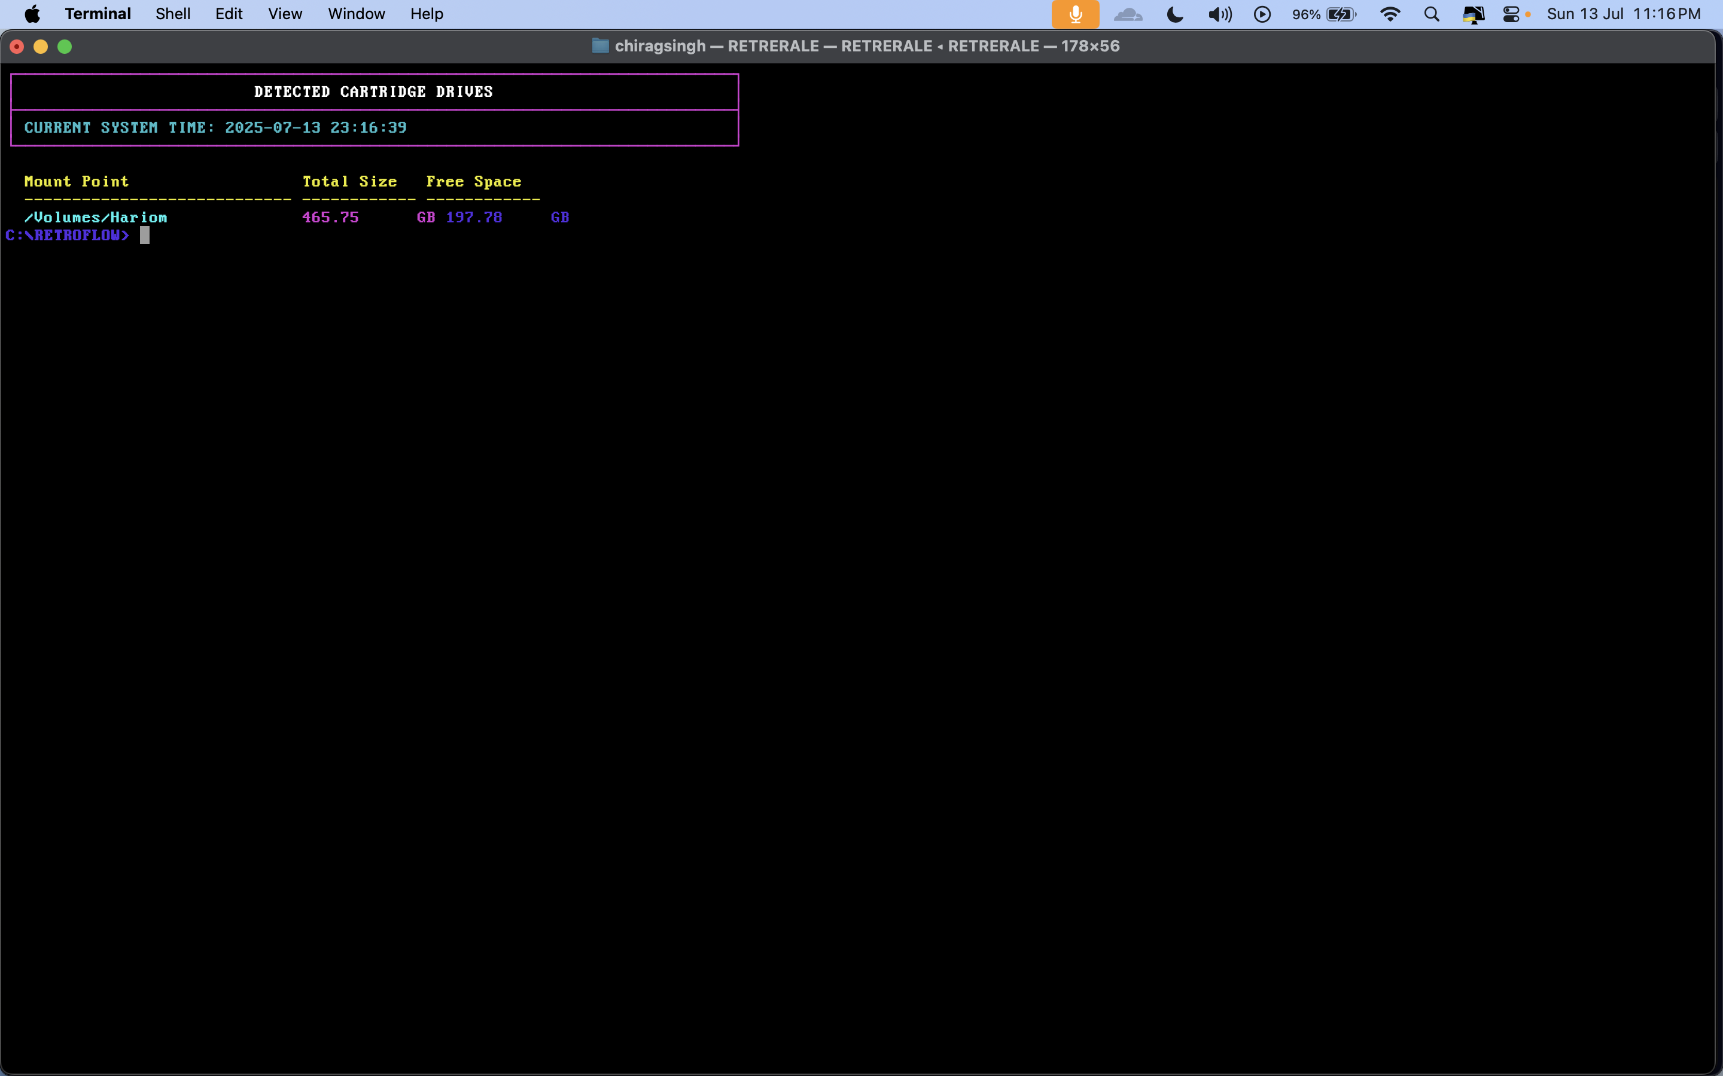Open the Window menu
Screen dimensions: 1723x1076
pyautogui.click(x=356, y=14)
